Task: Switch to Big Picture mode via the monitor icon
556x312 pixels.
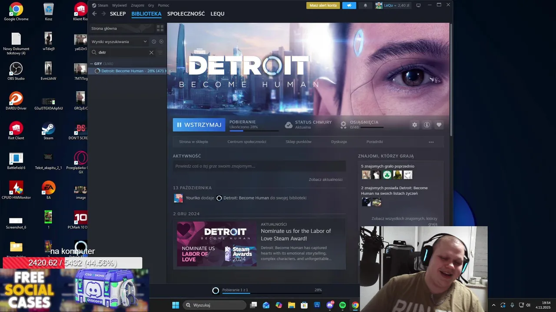Action: pos(418,6)
